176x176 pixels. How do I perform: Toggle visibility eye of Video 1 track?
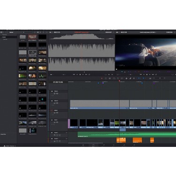tap(57, 122)
